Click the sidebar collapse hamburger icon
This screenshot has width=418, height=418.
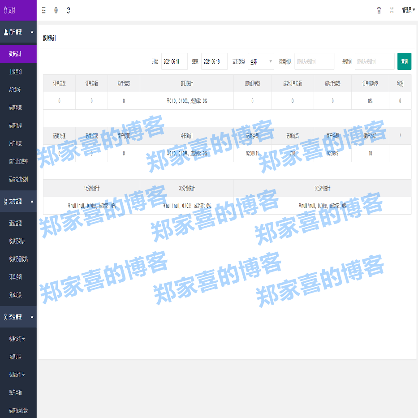tap(43, 10)
